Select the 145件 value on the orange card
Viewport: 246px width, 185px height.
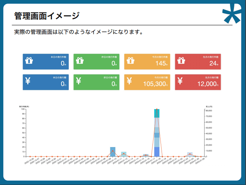pyautogui.click(x=162, y=63)
